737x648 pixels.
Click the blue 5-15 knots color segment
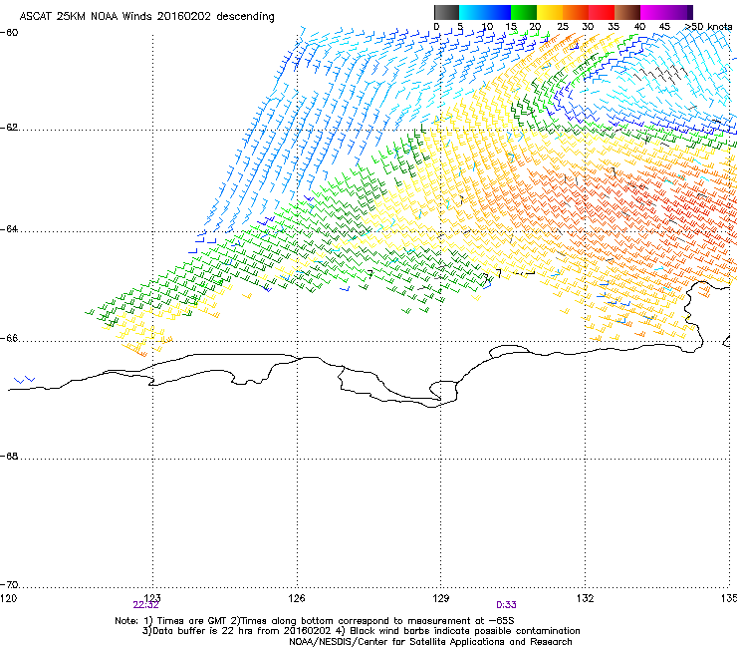click(x=485, y=12)
